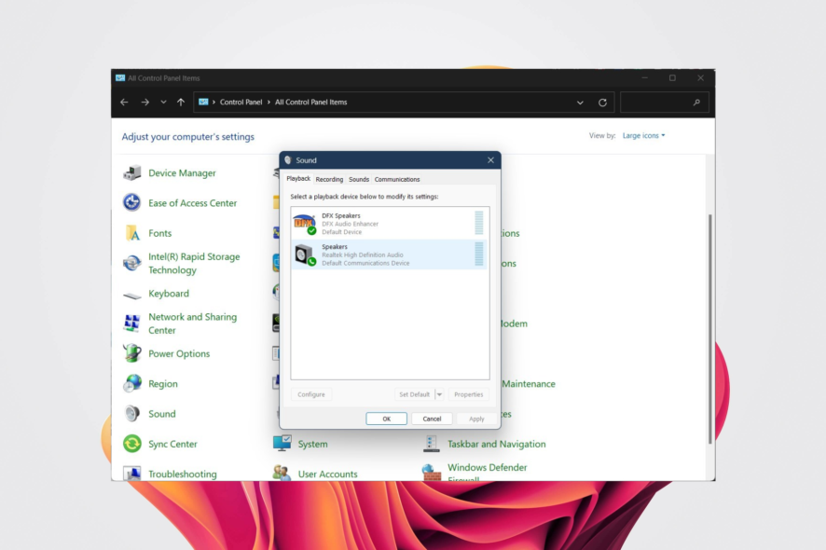Expand the recent locations dropdown arrow

[163, 103]
